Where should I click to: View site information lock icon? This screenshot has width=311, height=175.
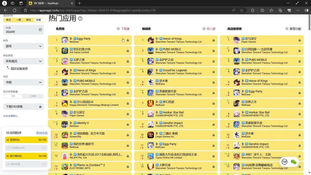tap(26, 10)
